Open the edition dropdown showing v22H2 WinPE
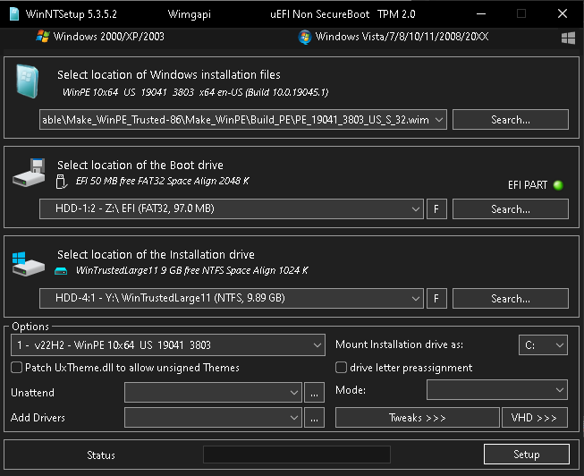This screenshot has width=584, height=476. (168, 344)
